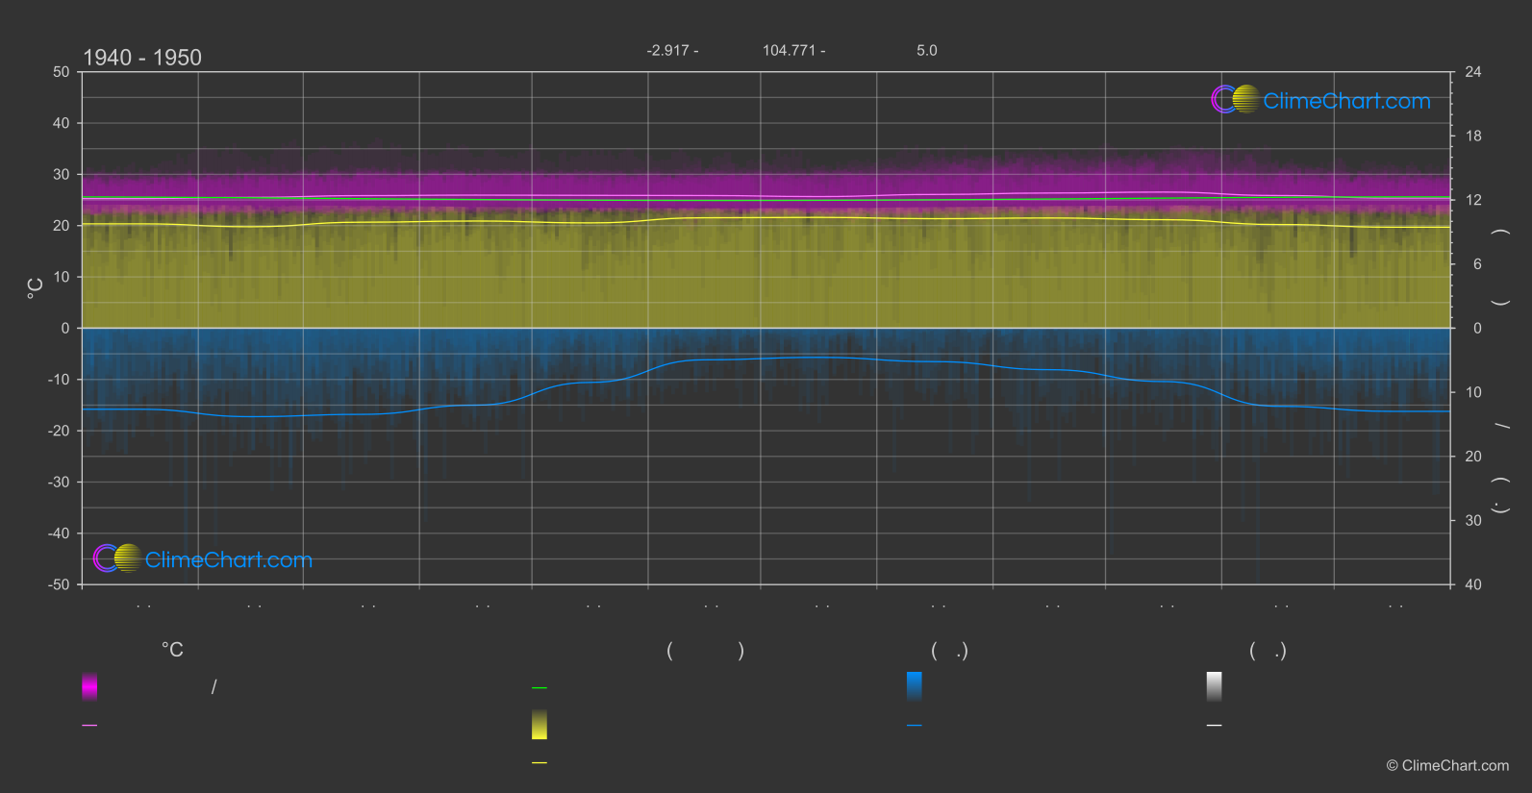Click the '12' right axis label

point(1473,200)
